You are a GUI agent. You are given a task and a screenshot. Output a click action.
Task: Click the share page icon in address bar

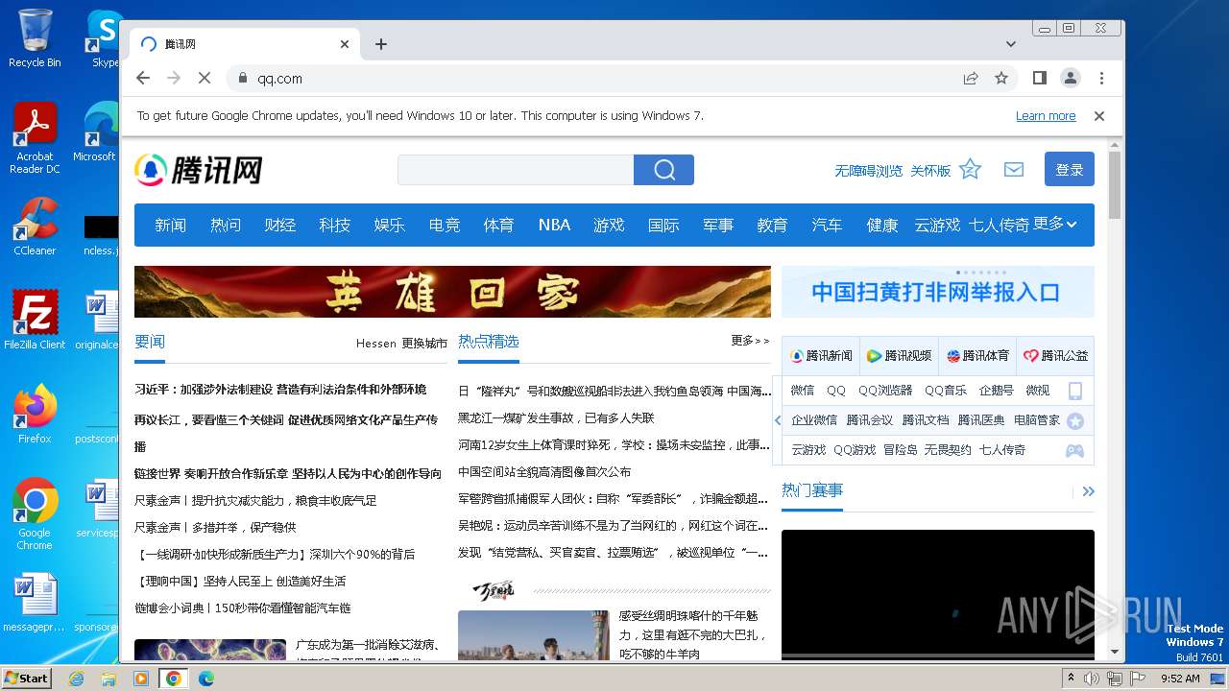click(971, 78)
